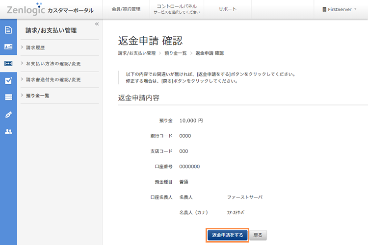
Task: Open the users group icon in the sidebar
Action: tap(8, 131)
